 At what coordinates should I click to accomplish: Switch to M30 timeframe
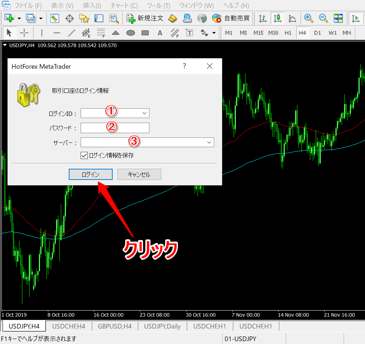coord(273,33)
